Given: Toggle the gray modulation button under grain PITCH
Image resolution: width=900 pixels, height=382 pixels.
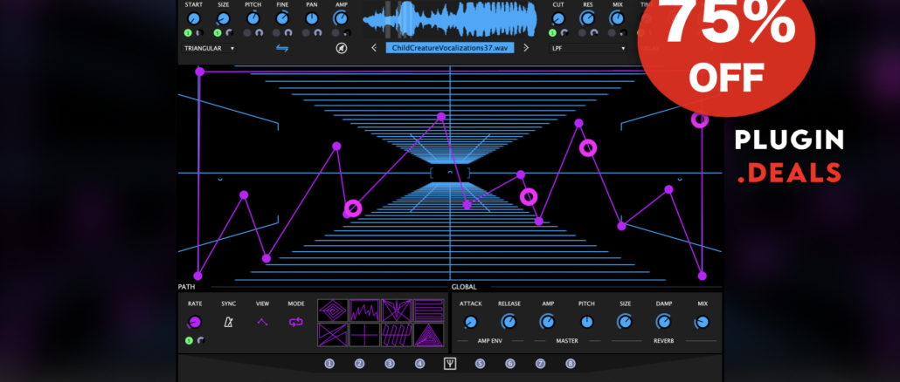Looking at the screenshot, I should 246,33.
